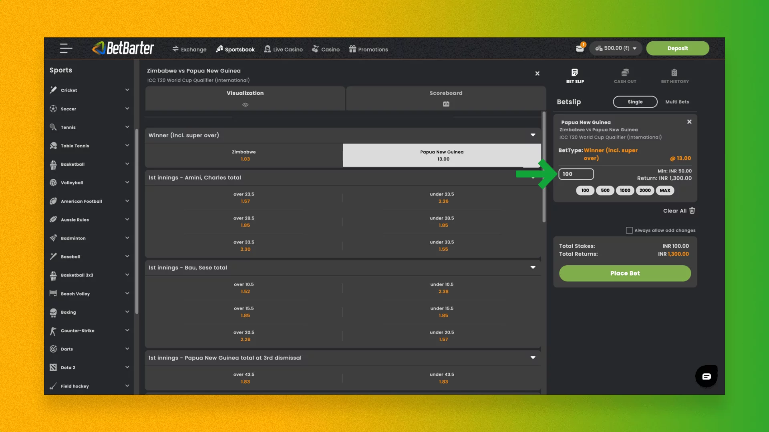
Task: Click the Volleyball icon
Action: [x=53, y=183]
